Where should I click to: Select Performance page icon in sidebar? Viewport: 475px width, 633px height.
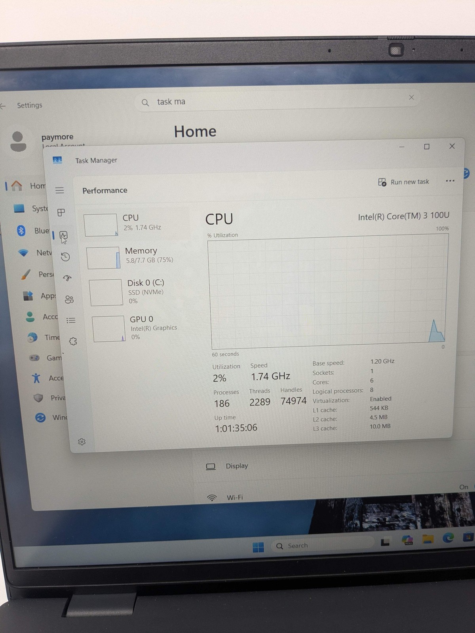point(63,236)
